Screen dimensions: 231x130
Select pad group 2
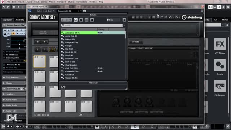pos(45,49)
